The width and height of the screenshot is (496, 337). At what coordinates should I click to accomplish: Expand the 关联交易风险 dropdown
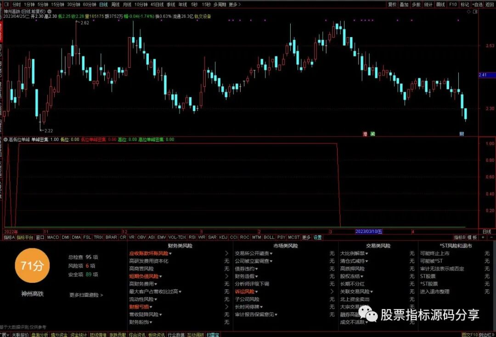[x=372, y=292]
